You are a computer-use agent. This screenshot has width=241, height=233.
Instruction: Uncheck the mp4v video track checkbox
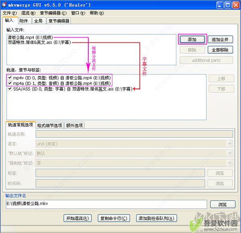10,77
